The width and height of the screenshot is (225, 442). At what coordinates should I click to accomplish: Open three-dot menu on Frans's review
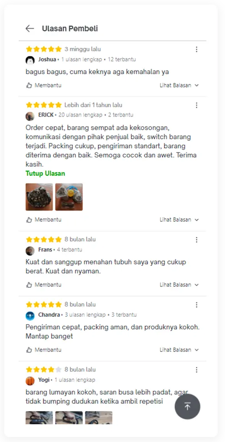(x=196, y=240)
